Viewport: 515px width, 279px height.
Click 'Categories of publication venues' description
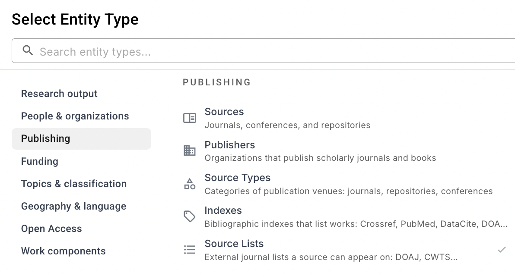pos(349,191)
